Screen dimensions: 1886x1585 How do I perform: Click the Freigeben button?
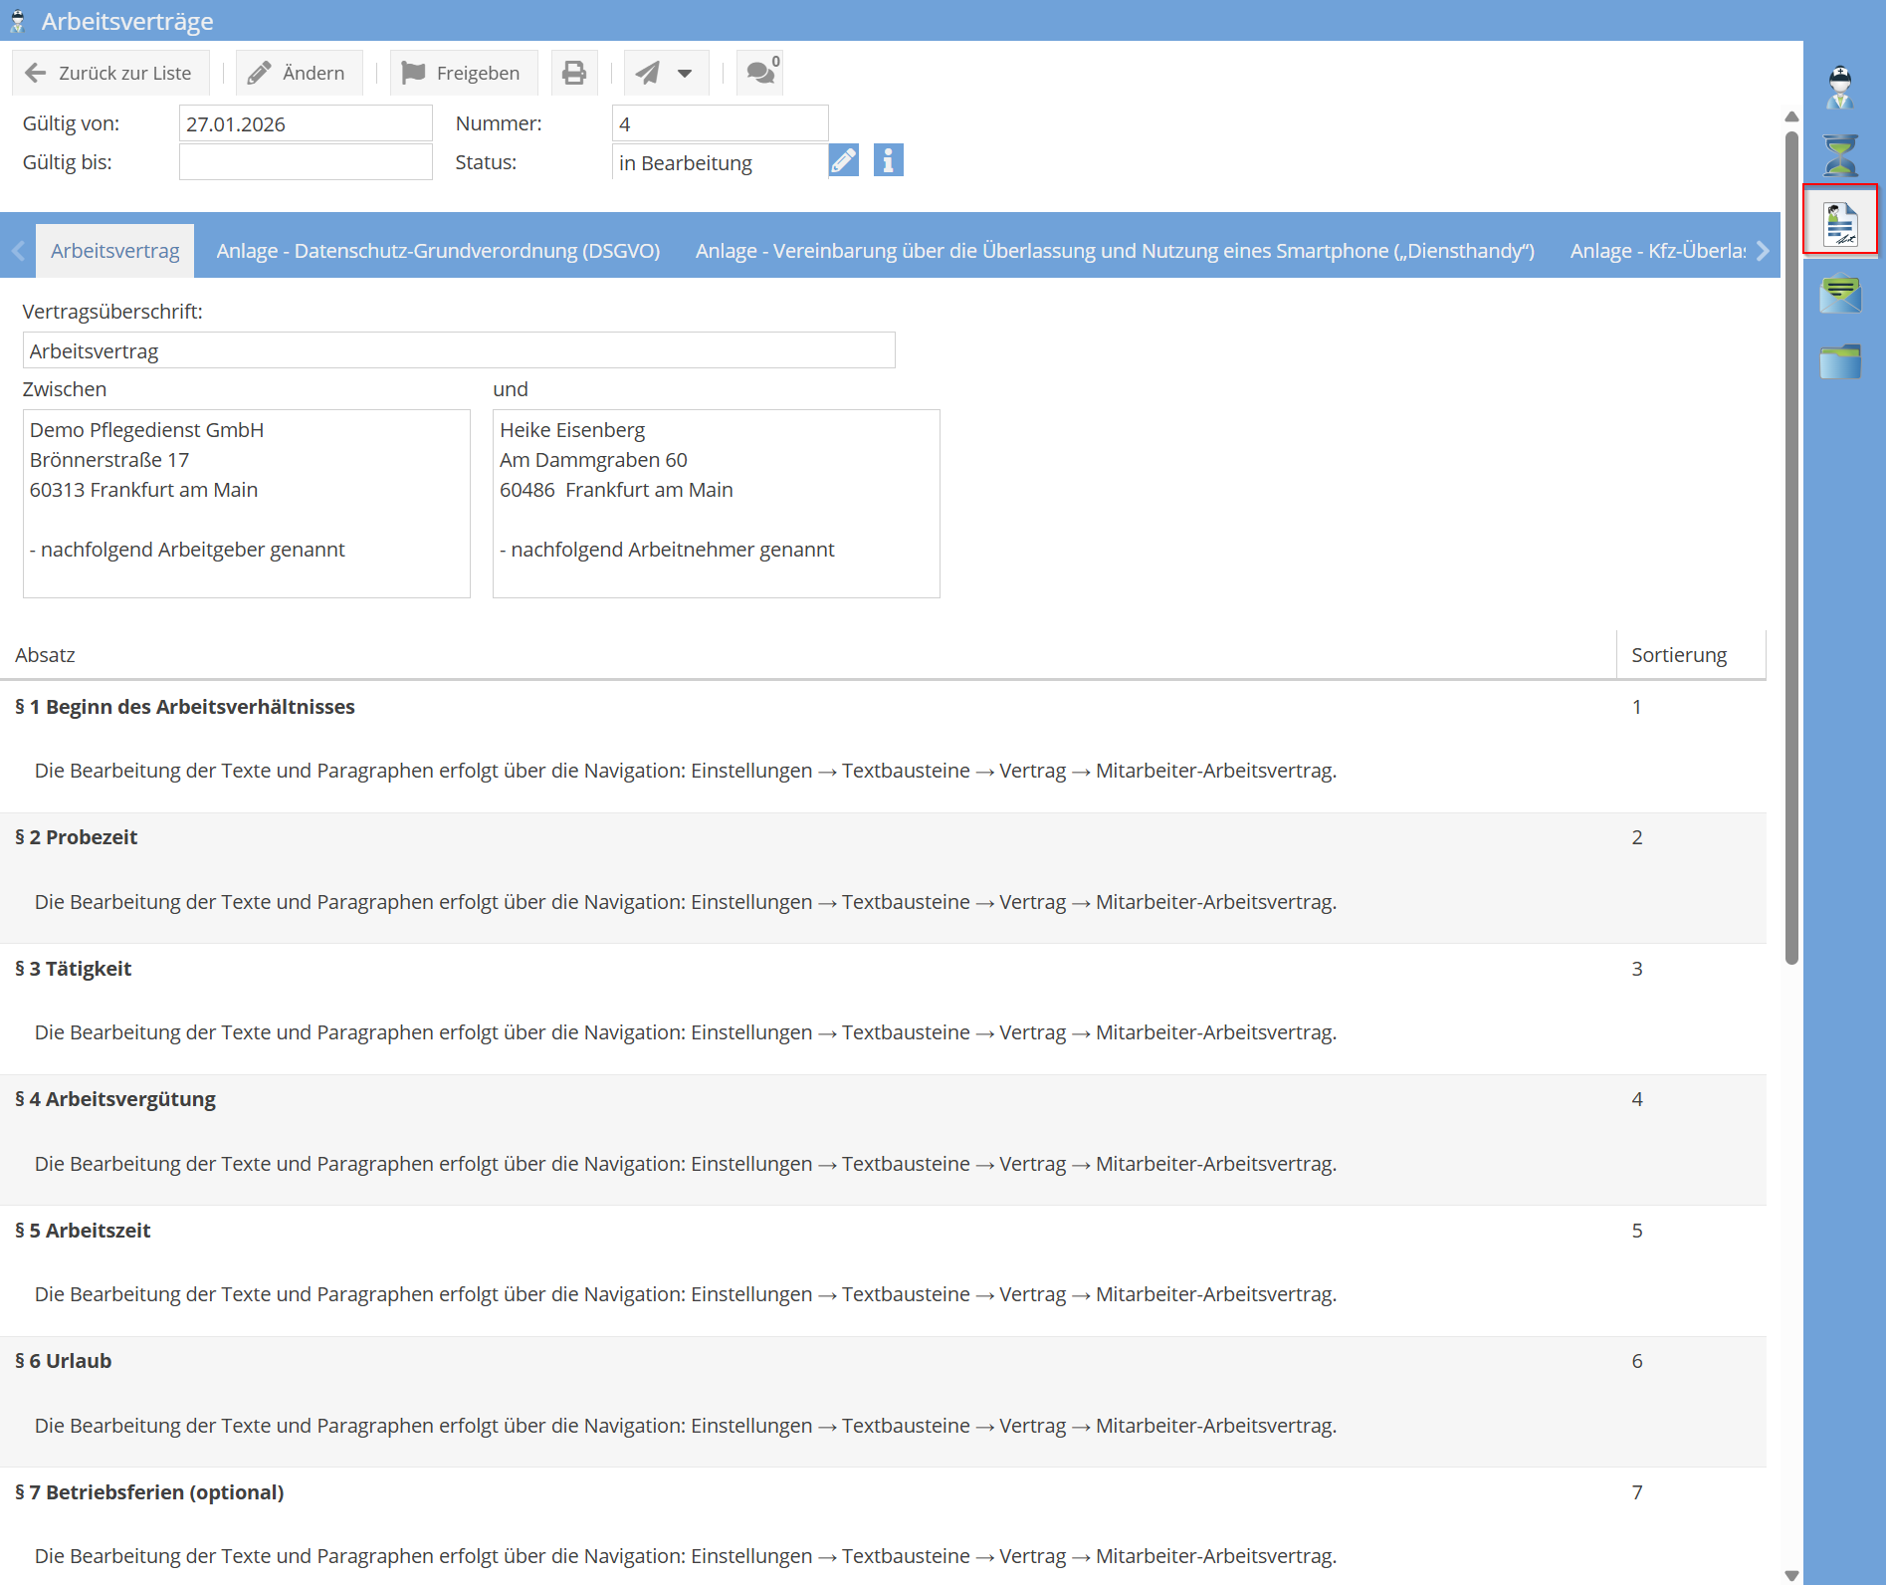pyautogui.click(x=463, y=73)
